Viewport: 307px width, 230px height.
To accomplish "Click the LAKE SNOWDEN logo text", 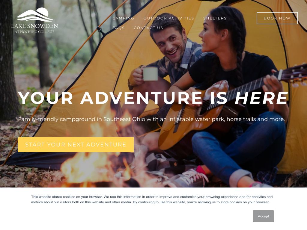I will tap(34, 26).
